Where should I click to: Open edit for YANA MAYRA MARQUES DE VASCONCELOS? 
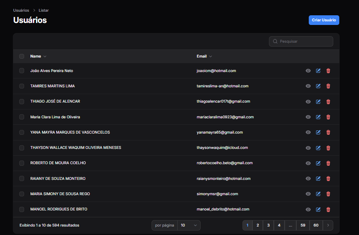[x=318, y=132]
